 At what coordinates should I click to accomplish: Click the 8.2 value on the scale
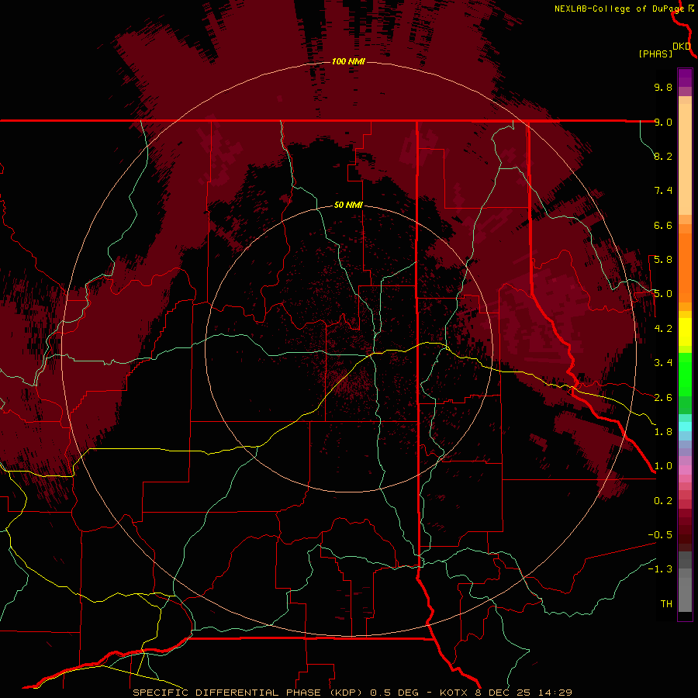(x=663, y=156)
